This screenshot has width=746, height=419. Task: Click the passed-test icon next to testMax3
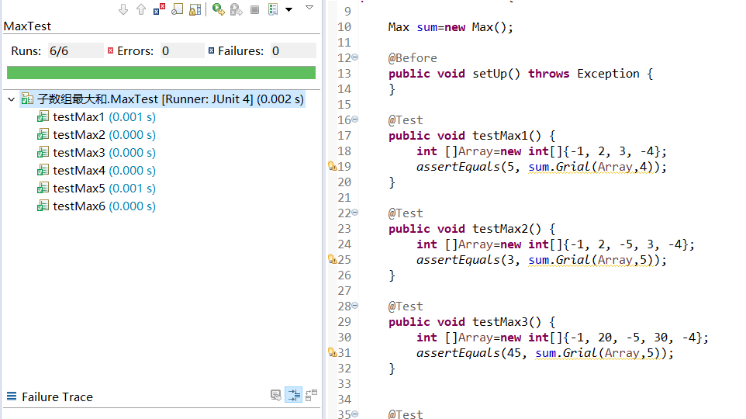pyautogui.click(x=43, y=152)
